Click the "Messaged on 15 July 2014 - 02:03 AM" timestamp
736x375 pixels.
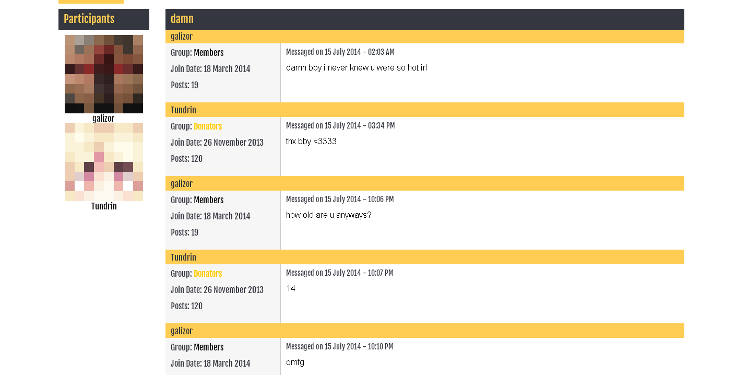pos(340,52)
